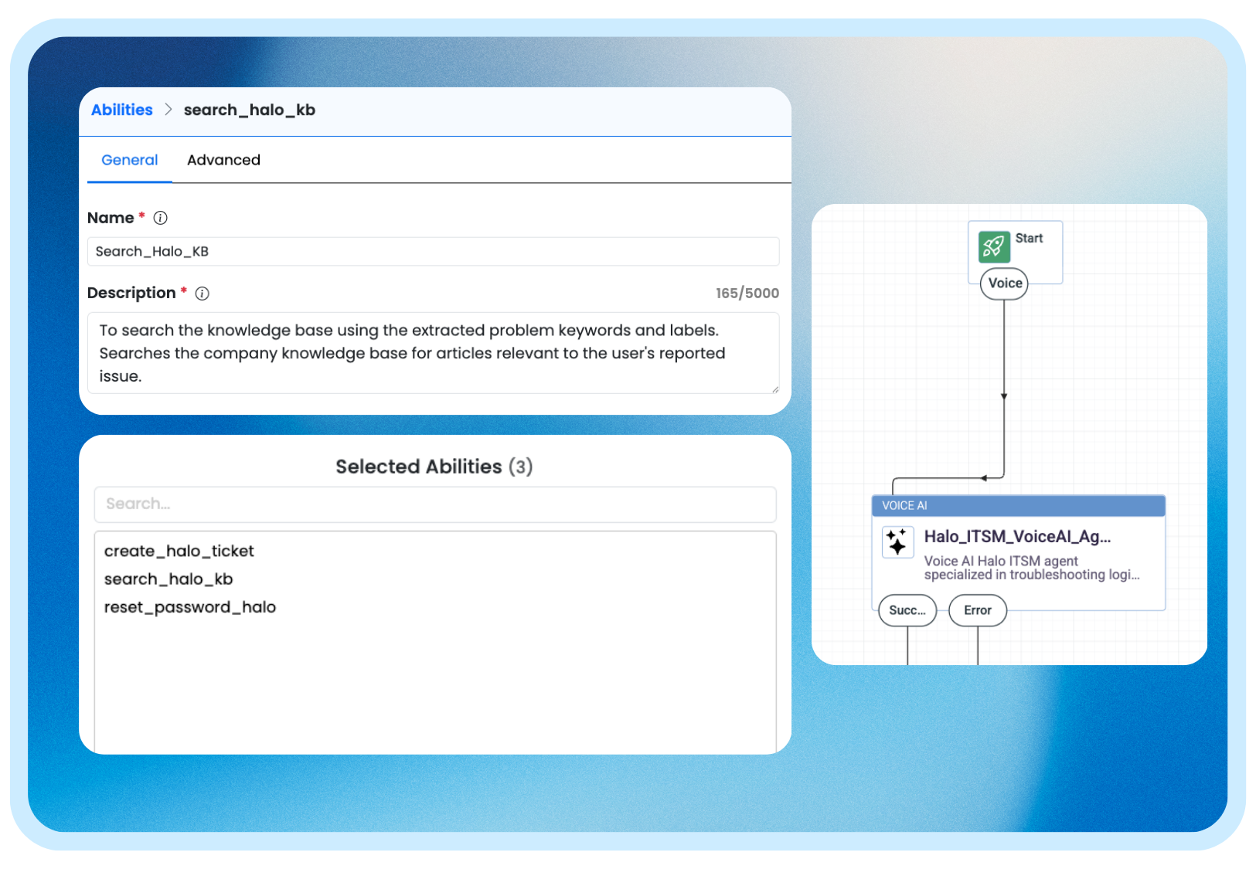
Task: Select the Error output port
Action: tap(977, 610)
